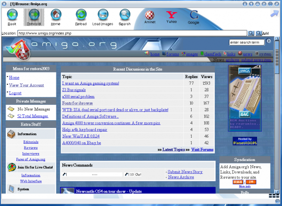Open the Editorials link
The width and height of the screenshot is (282, 206).
click(x=31, y=142)
